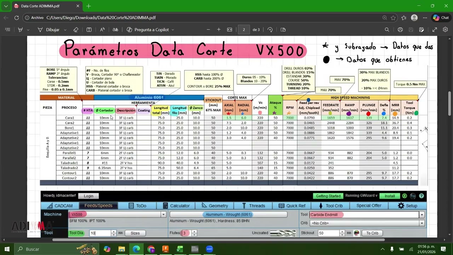Open the tab actions menu chevron

pyautogui.click(x=6, y=6)
